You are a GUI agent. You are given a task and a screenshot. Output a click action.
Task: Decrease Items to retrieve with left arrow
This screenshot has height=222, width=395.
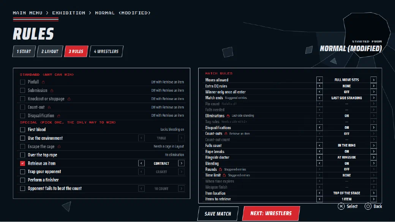coord(319,199)
